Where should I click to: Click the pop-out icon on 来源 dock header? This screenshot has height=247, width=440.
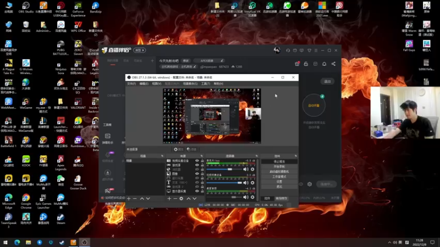coord(201,156)
